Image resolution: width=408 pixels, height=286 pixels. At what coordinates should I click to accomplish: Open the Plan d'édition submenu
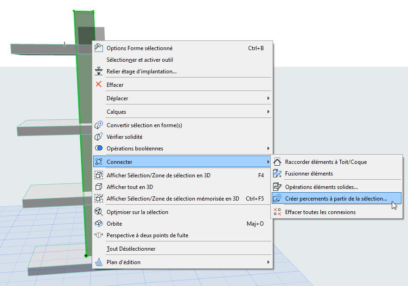[183, 262]
